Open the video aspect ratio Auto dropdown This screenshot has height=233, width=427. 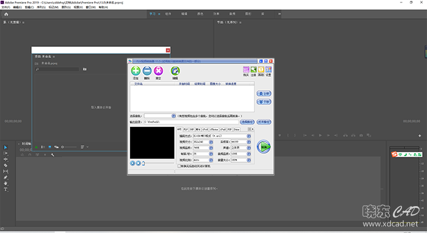211,160
